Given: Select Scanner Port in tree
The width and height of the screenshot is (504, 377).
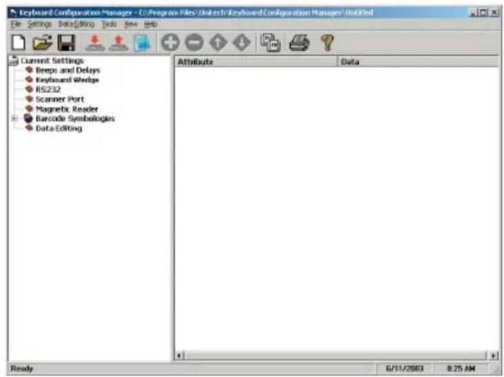Looking at the screenshot, I should (x=60, y=99).
